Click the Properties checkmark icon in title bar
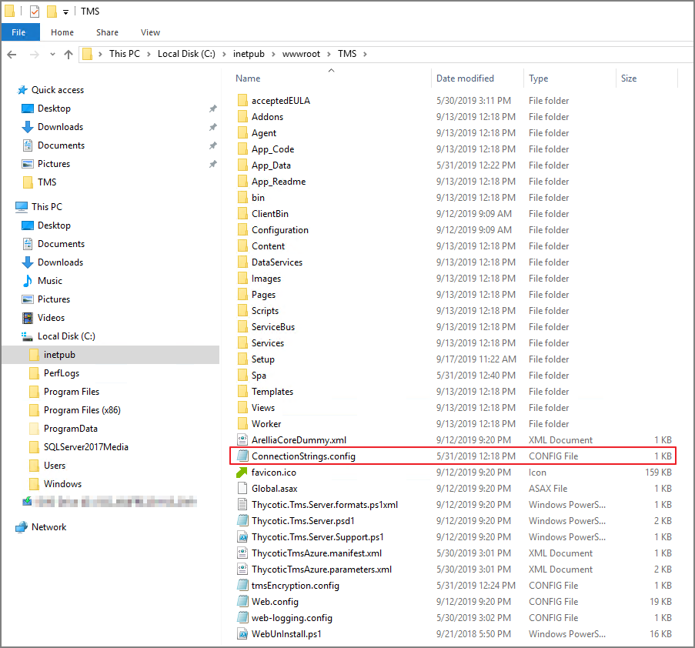 click(35, 12)
